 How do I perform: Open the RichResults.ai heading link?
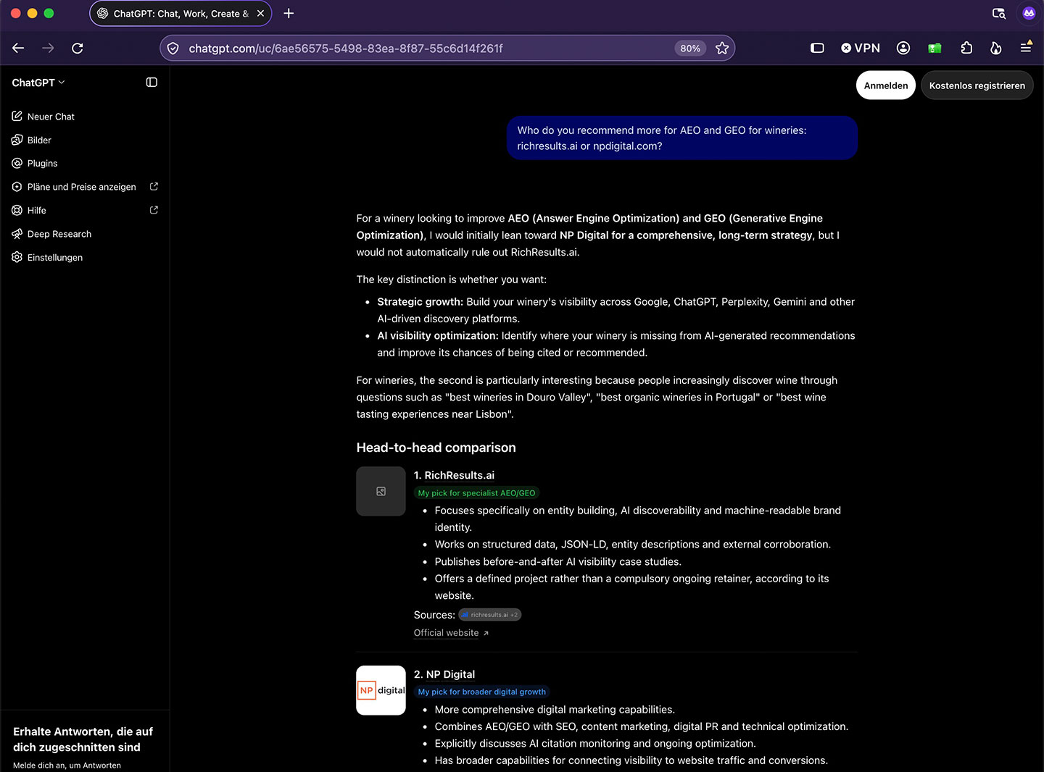click(459, 475)
